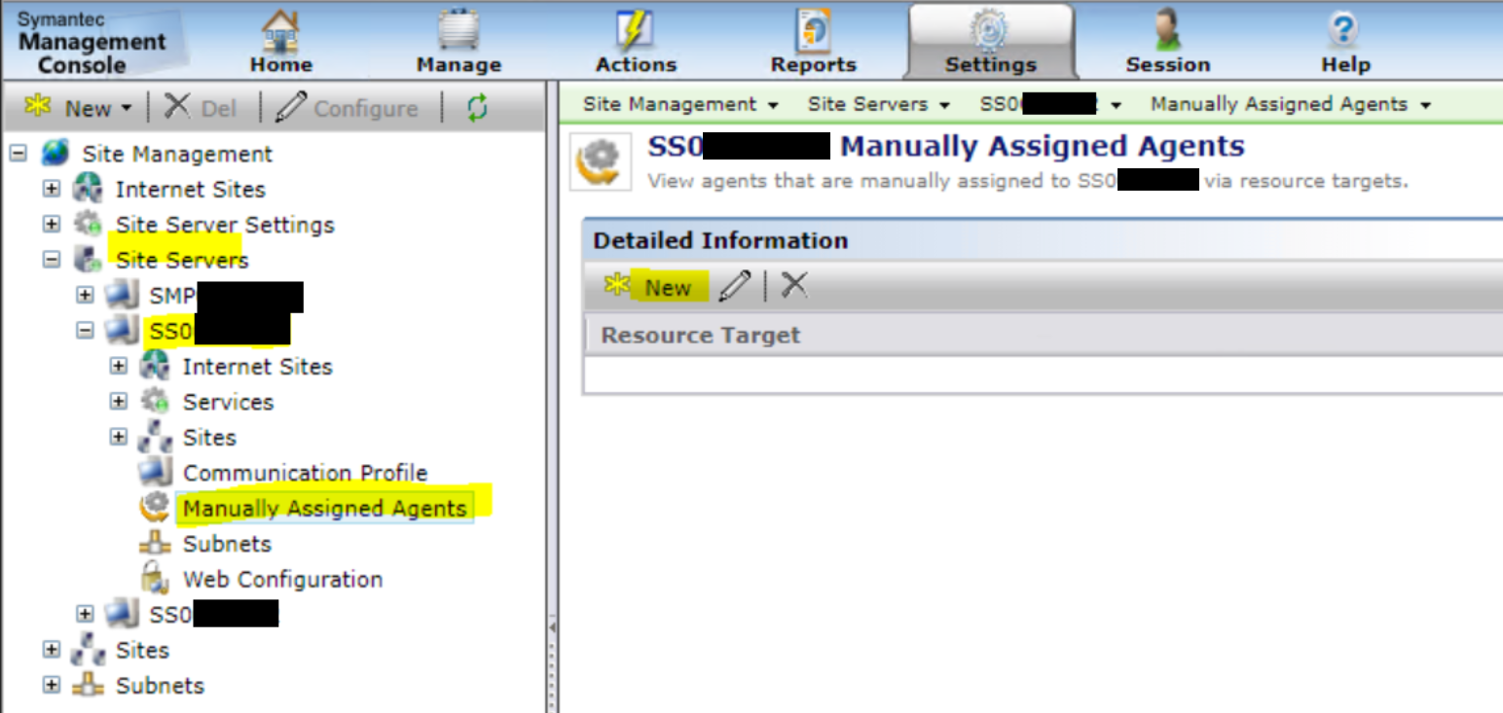Switch to the Reports tab

[813, 41]
